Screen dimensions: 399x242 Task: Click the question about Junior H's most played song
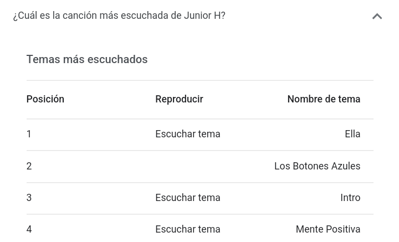(119, 16)
